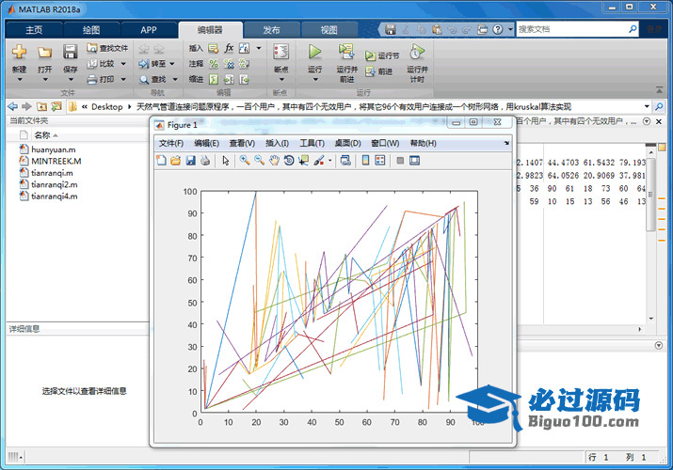
Task: Click the 新建 new file icon
Action: pyautogui.click(x=20, y=52)
